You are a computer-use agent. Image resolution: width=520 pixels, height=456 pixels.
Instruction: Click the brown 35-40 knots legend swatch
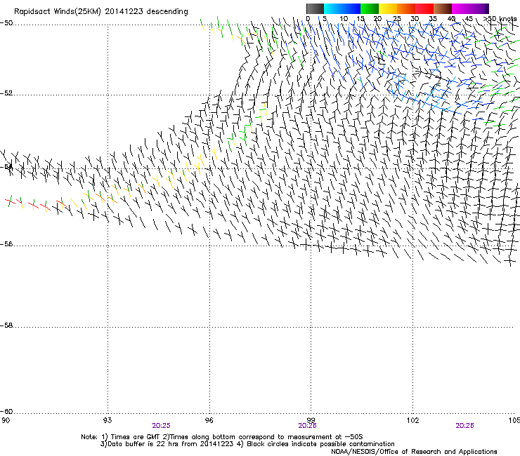[x=443, y=8]
